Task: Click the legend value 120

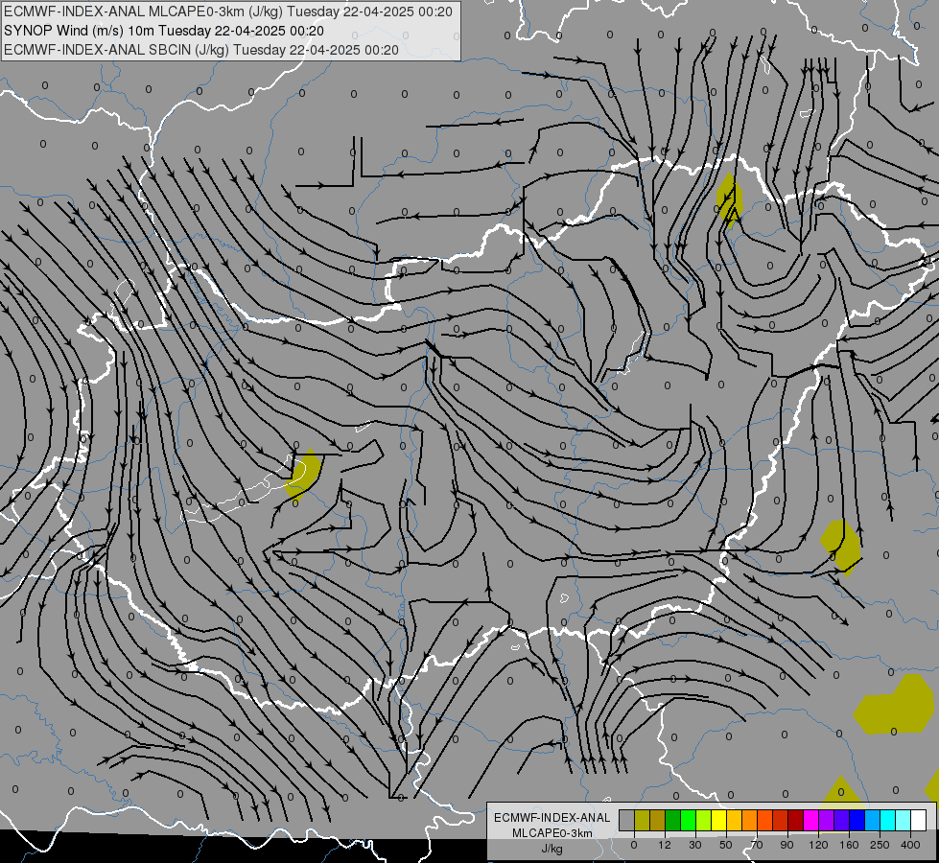Action: click(x=818, y=845)
